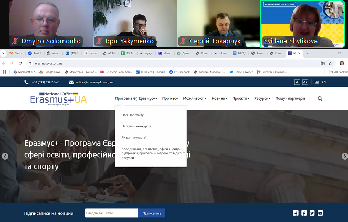
Task: Open the Chrome profile avatar
Action: pyautogui.click(x=342, y=63)
